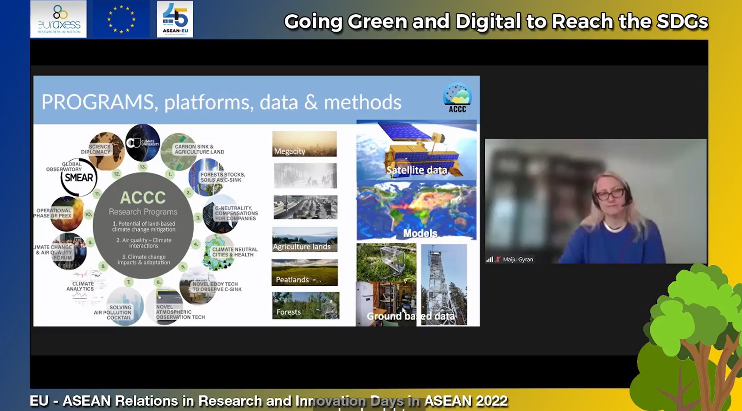Select the Operational Phase of PEEX circle
This screenshot has height=411, width=742.
pyautogui.click(x=67, y=213)
